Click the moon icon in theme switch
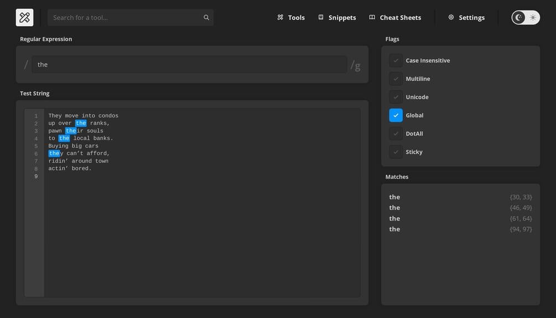 coord(519,17)
